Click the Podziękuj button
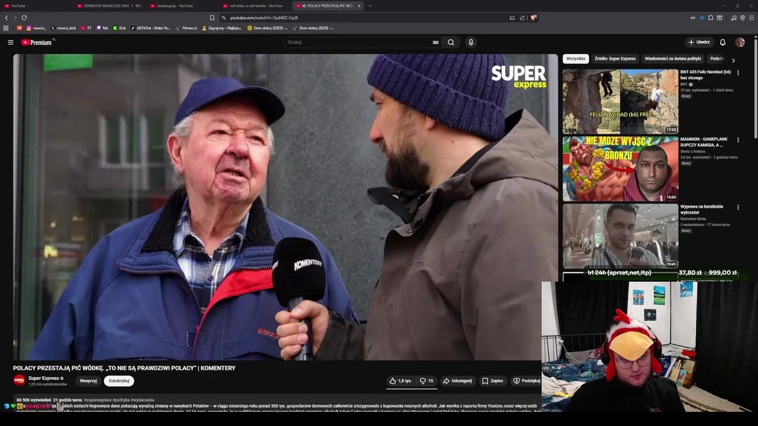This screenshot has height=426, width=758. click(x=526, y=381)
